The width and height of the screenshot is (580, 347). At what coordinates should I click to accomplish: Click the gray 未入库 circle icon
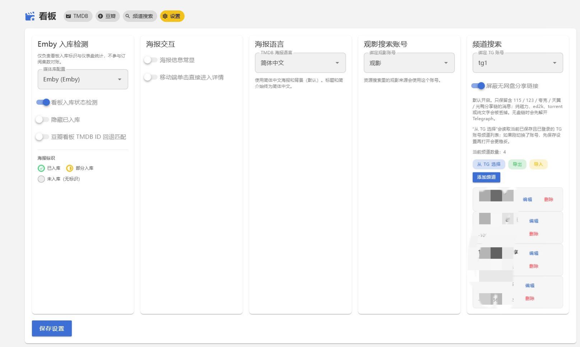point(41,179)
